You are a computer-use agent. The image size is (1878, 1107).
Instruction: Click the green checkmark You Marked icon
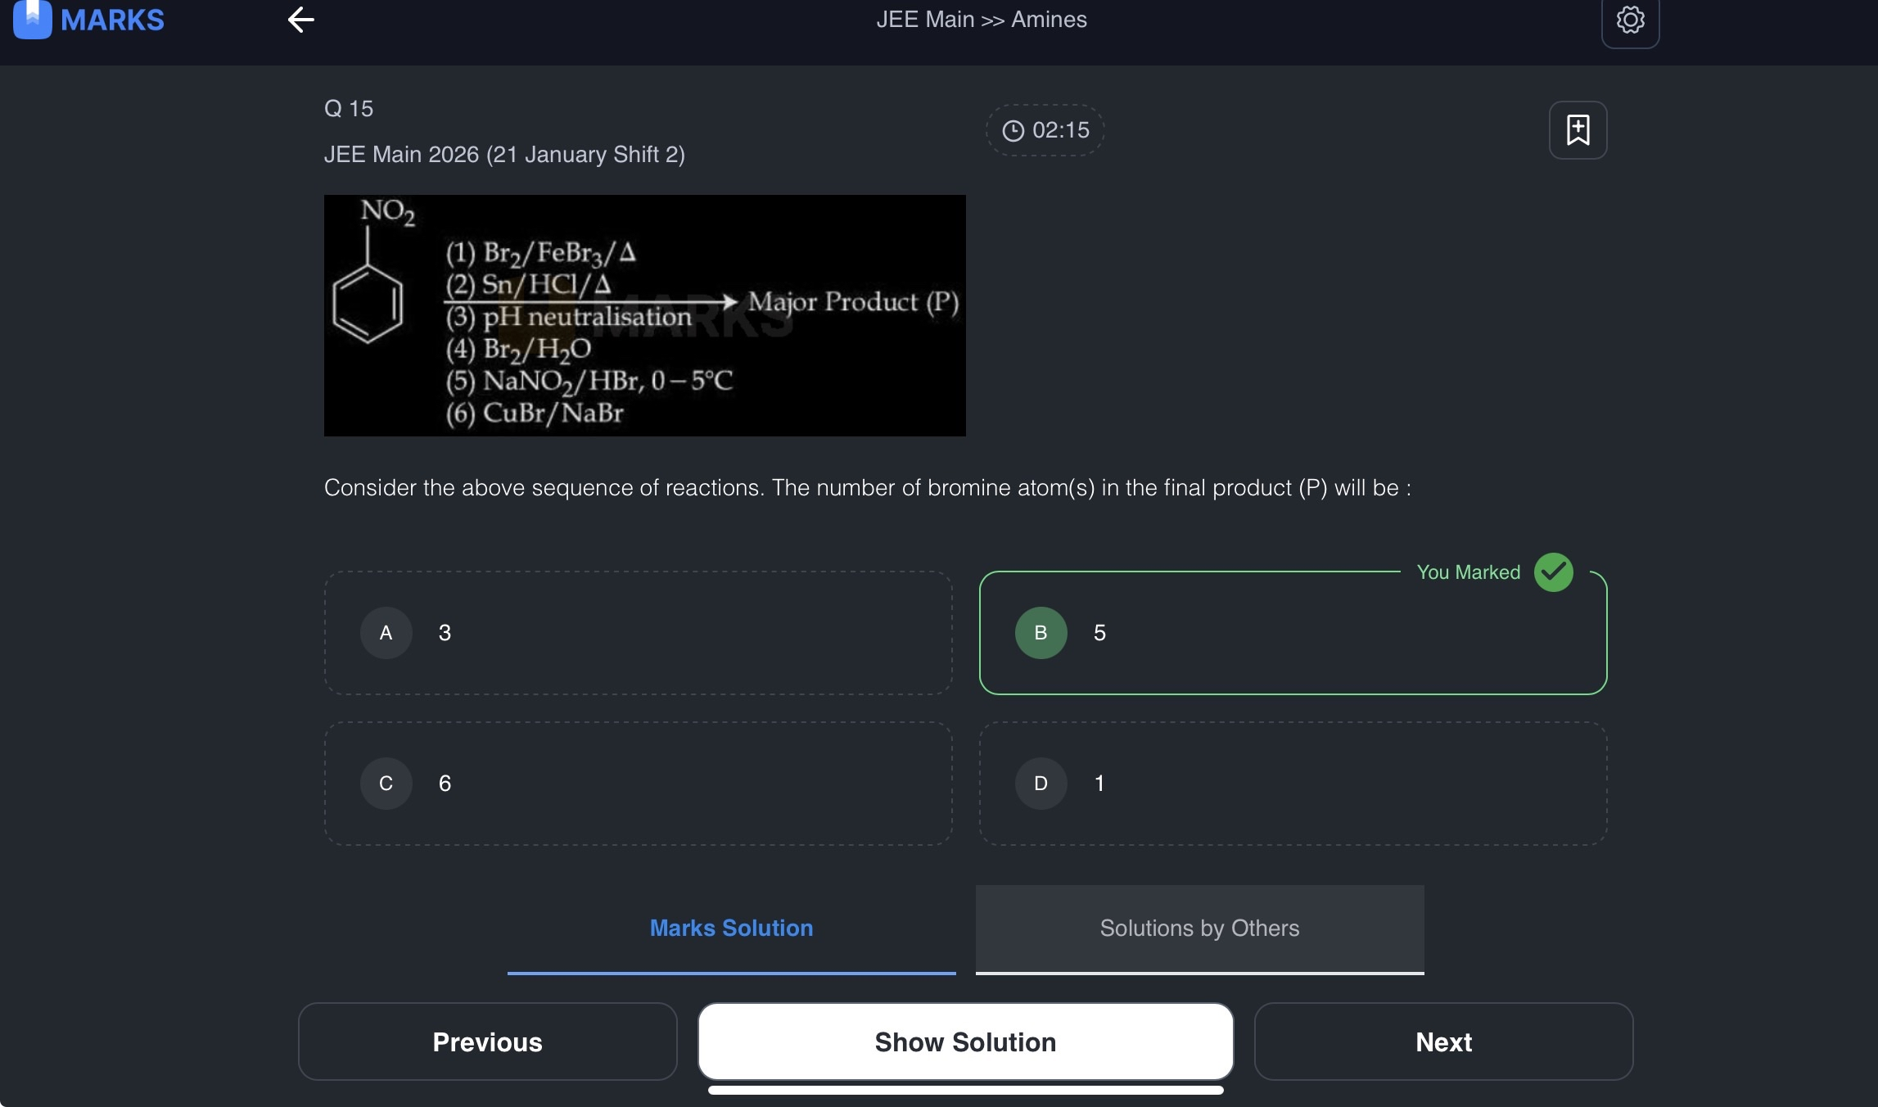[x=1553, y=572]
